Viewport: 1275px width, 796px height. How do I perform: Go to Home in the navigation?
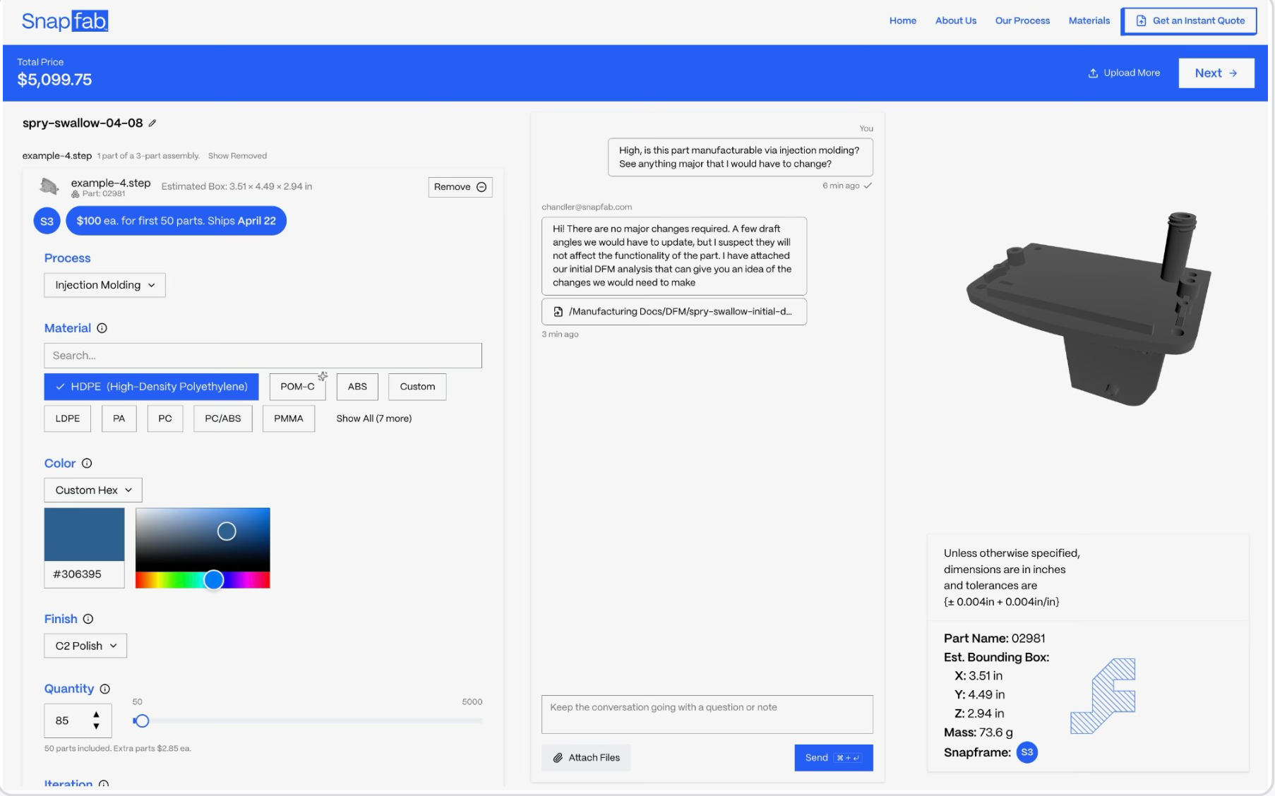pos(903,21)
